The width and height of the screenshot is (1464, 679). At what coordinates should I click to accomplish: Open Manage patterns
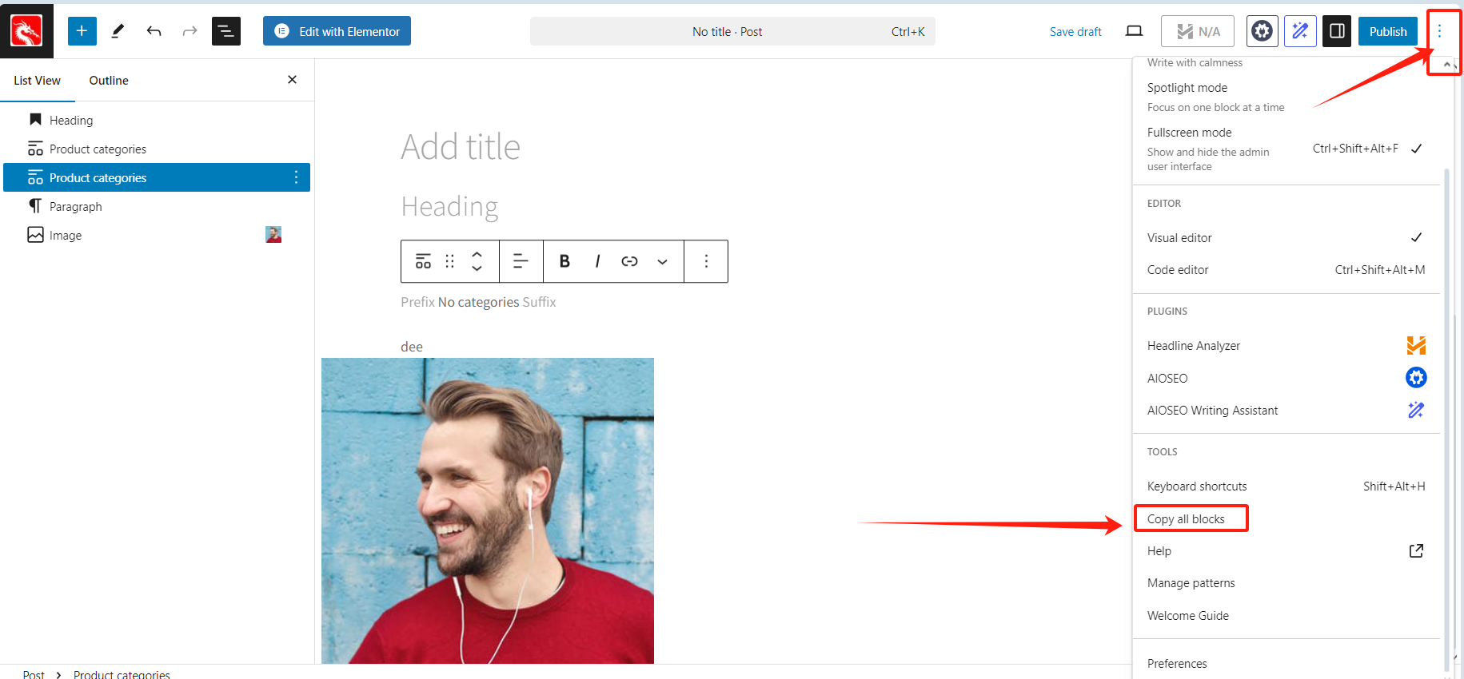[1286, 583]
